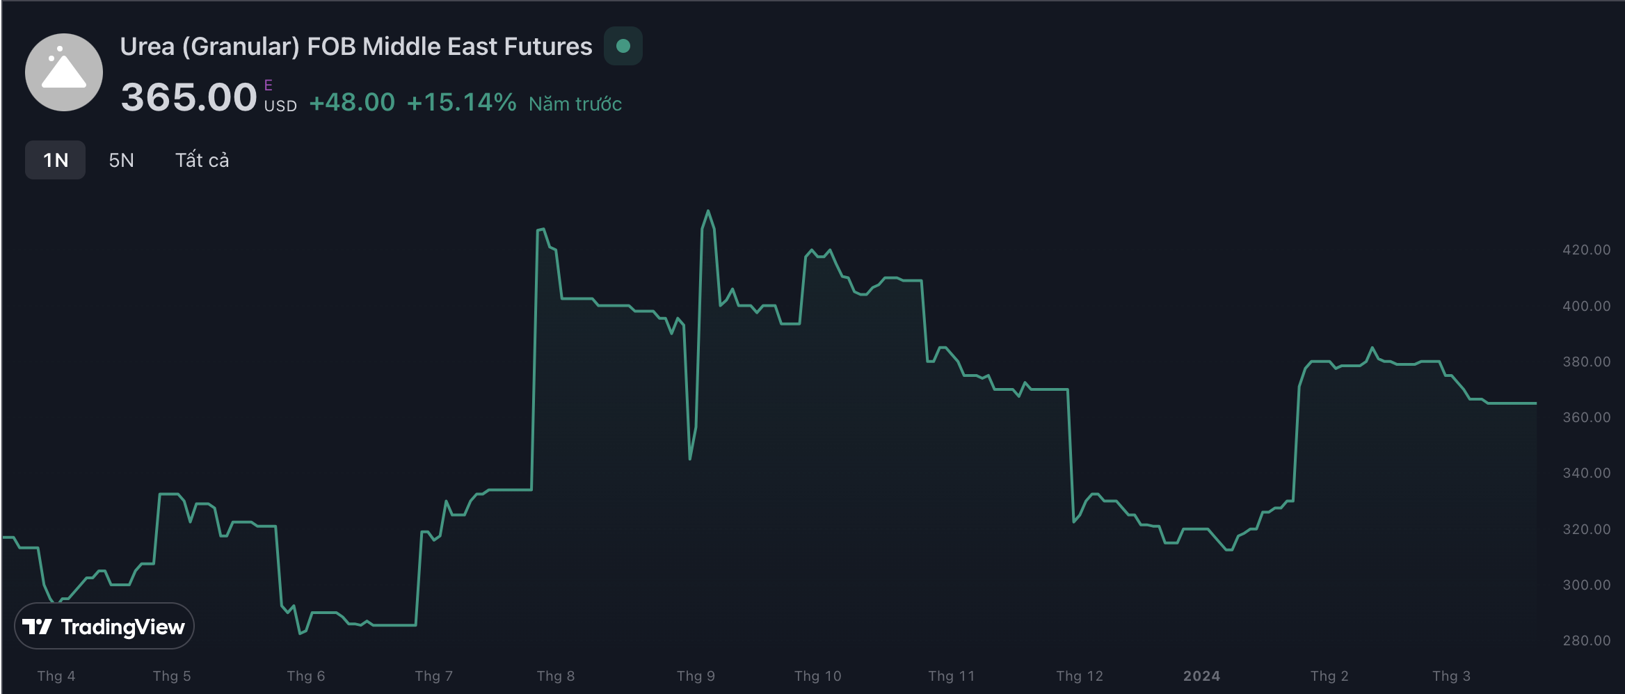The width and height of the screenshot is (1625, 694).
Task: Click the Thg 12 date axis label
Action: 1080,676
